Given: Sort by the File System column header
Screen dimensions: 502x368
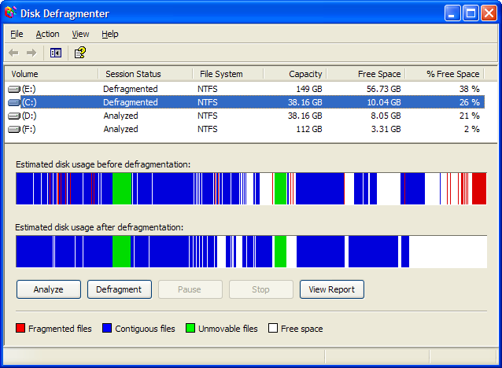Looking at the screenshot, I should (227, 74).
